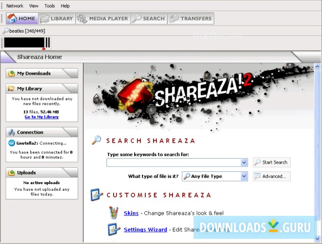
Task: Click the Settings Wizard icon
Action: pyautogui.click(x=114, y=229)
